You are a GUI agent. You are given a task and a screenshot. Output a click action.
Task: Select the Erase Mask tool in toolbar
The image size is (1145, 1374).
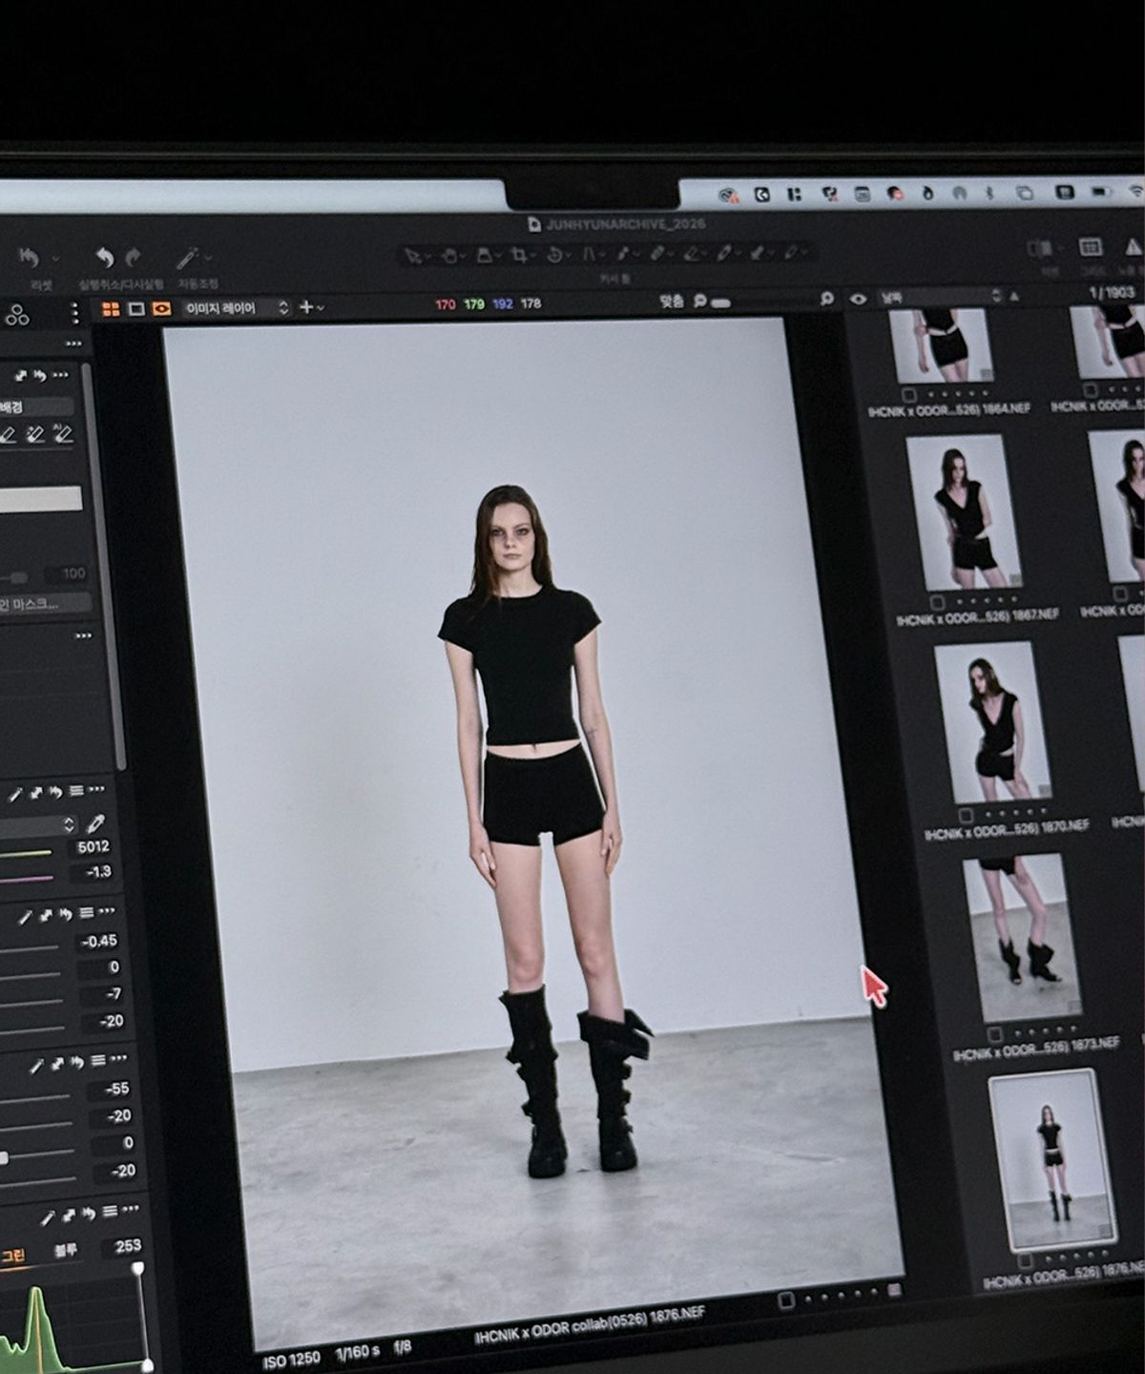pos(692,253)
